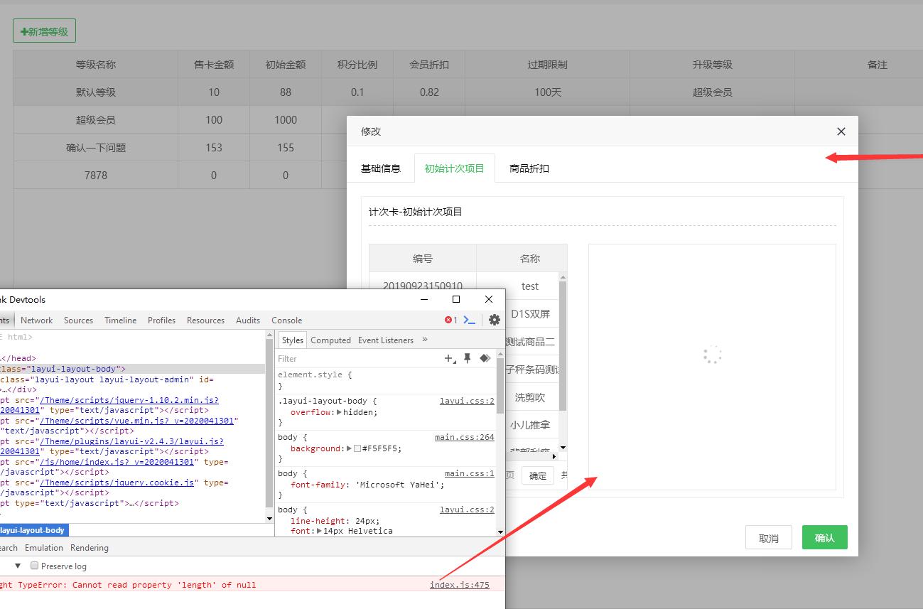The image size is (923, 609).
Task: Click the animation controls diamond icon
Action: pos(485,359)
